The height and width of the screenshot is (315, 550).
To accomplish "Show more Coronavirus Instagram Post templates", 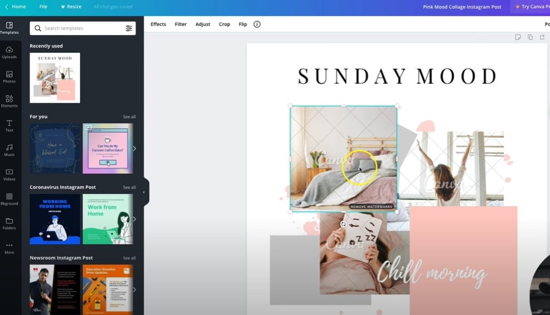I will 135,219.
